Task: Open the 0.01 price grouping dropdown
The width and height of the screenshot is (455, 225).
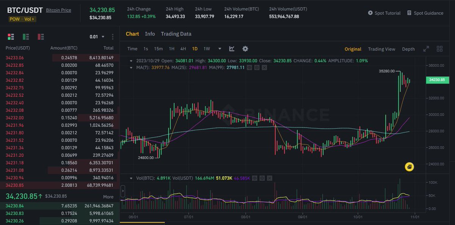Action: tap(97, 37)
